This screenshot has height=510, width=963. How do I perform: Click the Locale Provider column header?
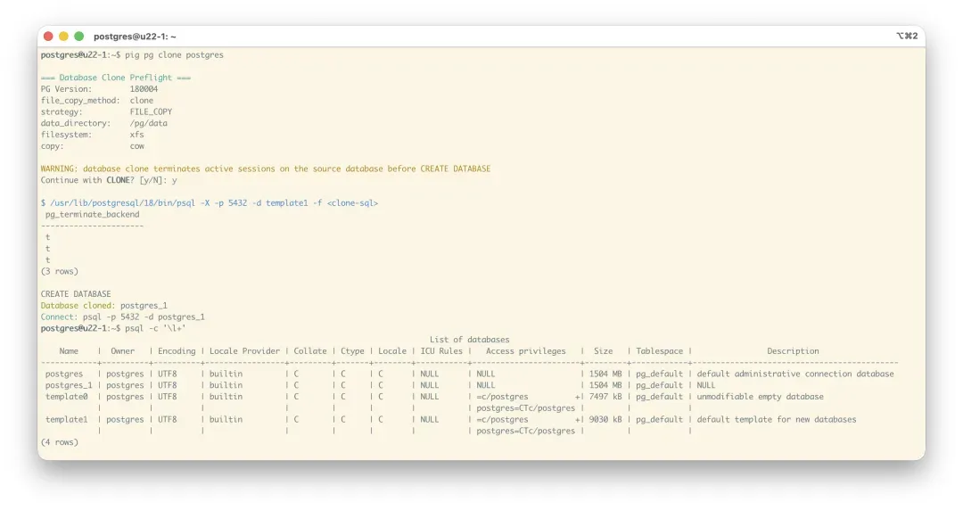tap(244, 351)
